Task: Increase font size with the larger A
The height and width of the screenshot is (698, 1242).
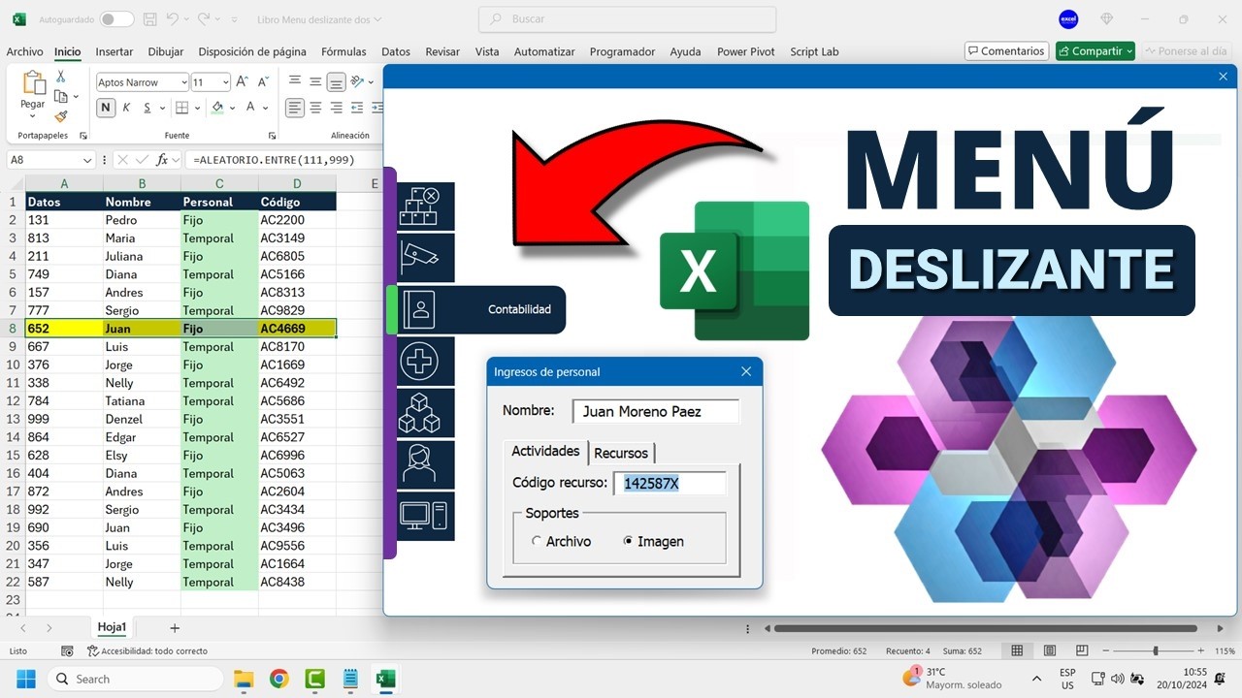Action: (x=243, y=82)
